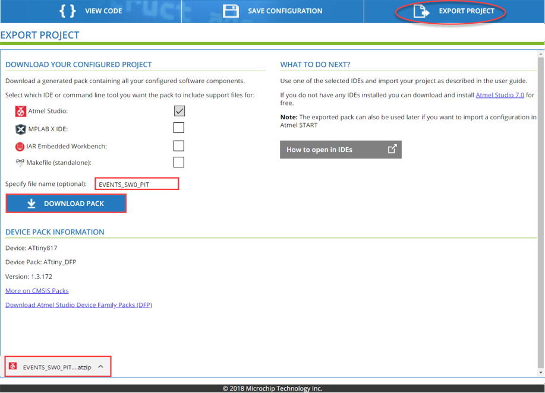Open the More on CMSIS Packs link
545x393 pixels.
click(37, 290)
